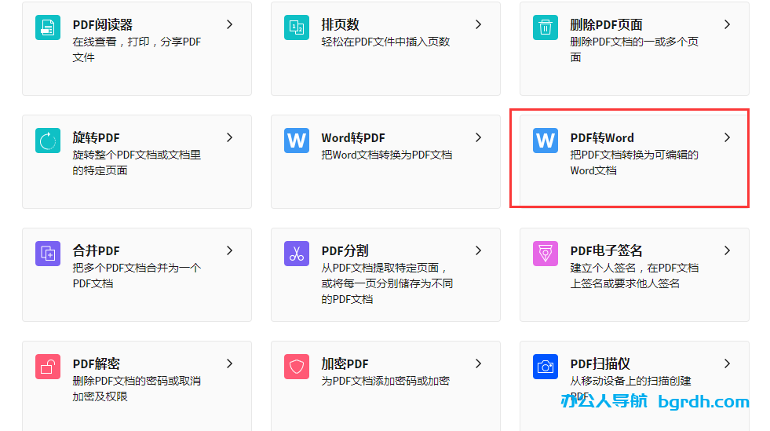Open 排页数 via its chevron arrow
Screen dimensions: 770x431
[479, 24]
